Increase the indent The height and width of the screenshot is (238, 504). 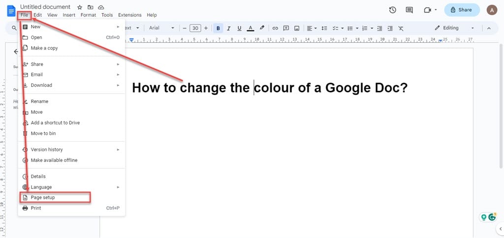click(x=390, y=28)
